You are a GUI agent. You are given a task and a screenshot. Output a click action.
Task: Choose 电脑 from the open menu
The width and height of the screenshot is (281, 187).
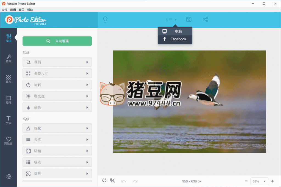point(175,32)
